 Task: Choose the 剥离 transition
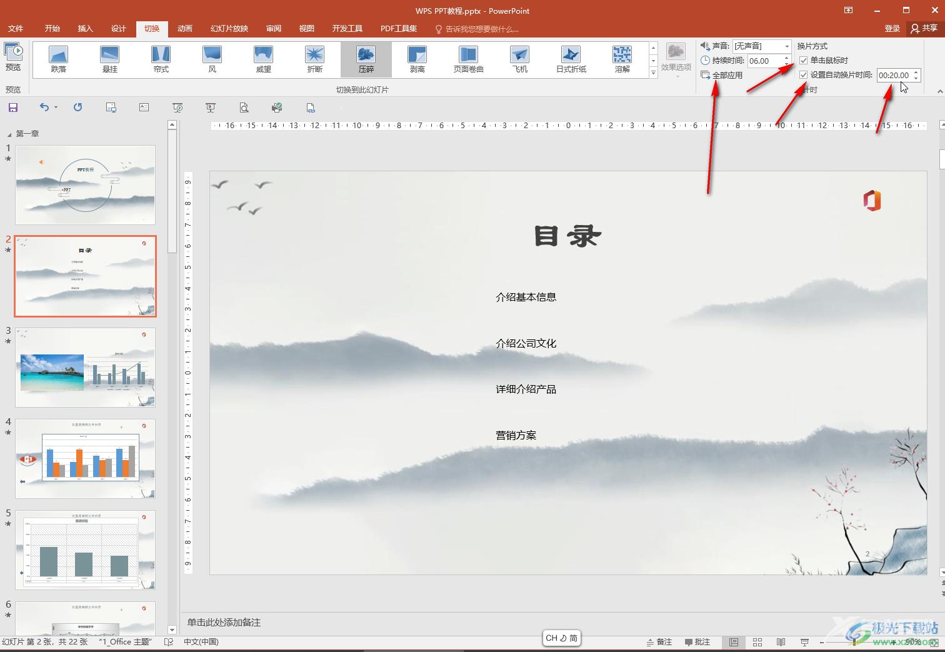tap(417, 59)
